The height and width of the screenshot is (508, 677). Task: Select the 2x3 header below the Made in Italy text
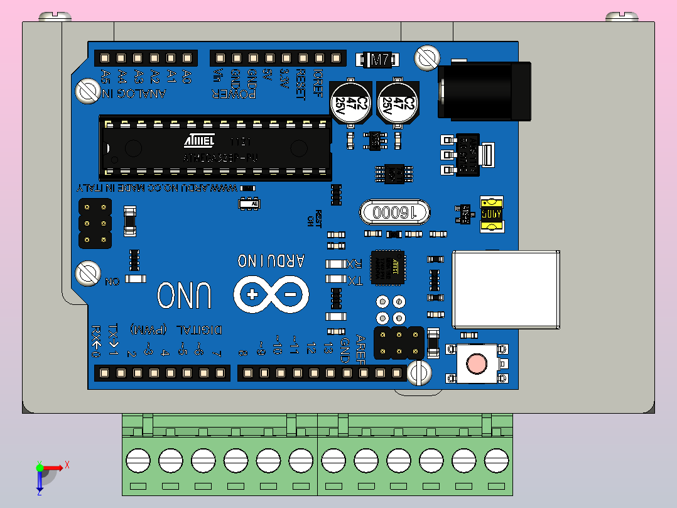(95, 224)
